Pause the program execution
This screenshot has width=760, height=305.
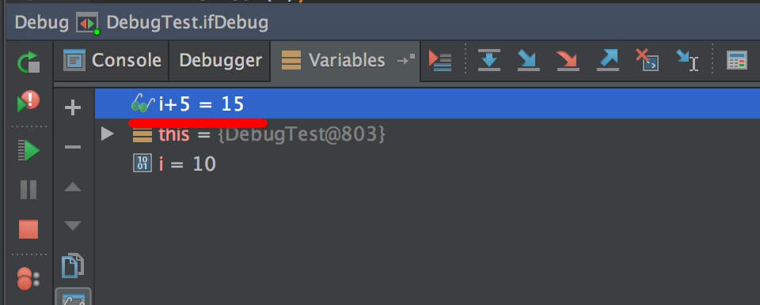[x=28, y=190]
